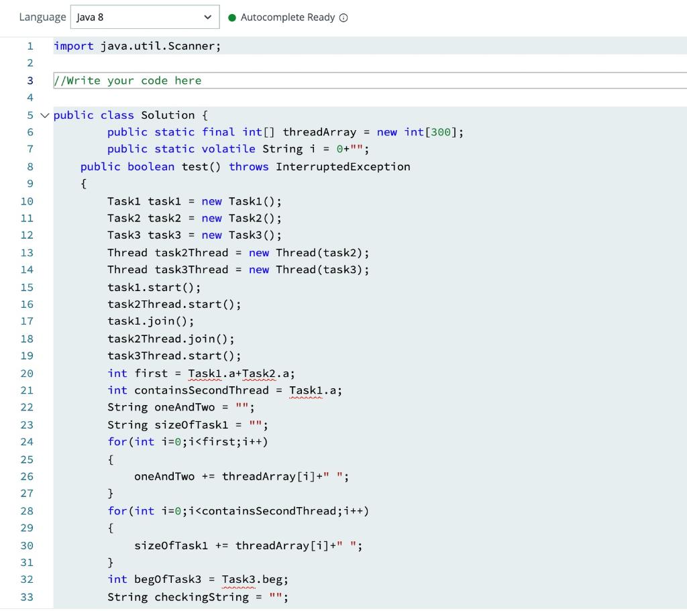Click 'String oneAndTwo' declaration
Screen dimensions: 687x611
pos(181,407)
